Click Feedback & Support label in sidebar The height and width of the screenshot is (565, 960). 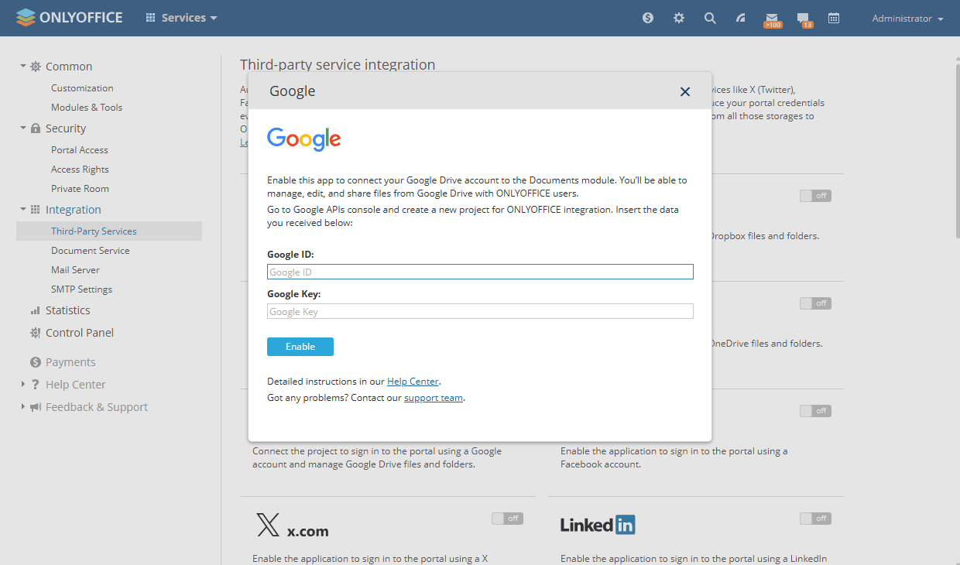(x=97, y=407)
